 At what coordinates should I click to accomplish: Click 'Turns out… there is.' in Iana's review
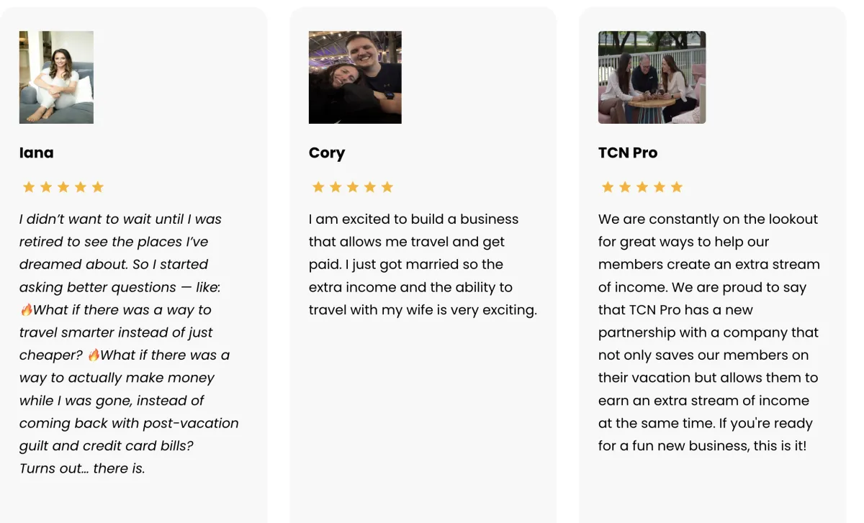pyautogui.click(x=82, y=468)
